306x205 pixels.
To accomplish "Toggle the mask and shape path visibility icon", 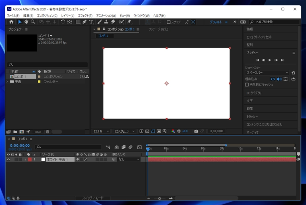I will (x=153, y=131).
